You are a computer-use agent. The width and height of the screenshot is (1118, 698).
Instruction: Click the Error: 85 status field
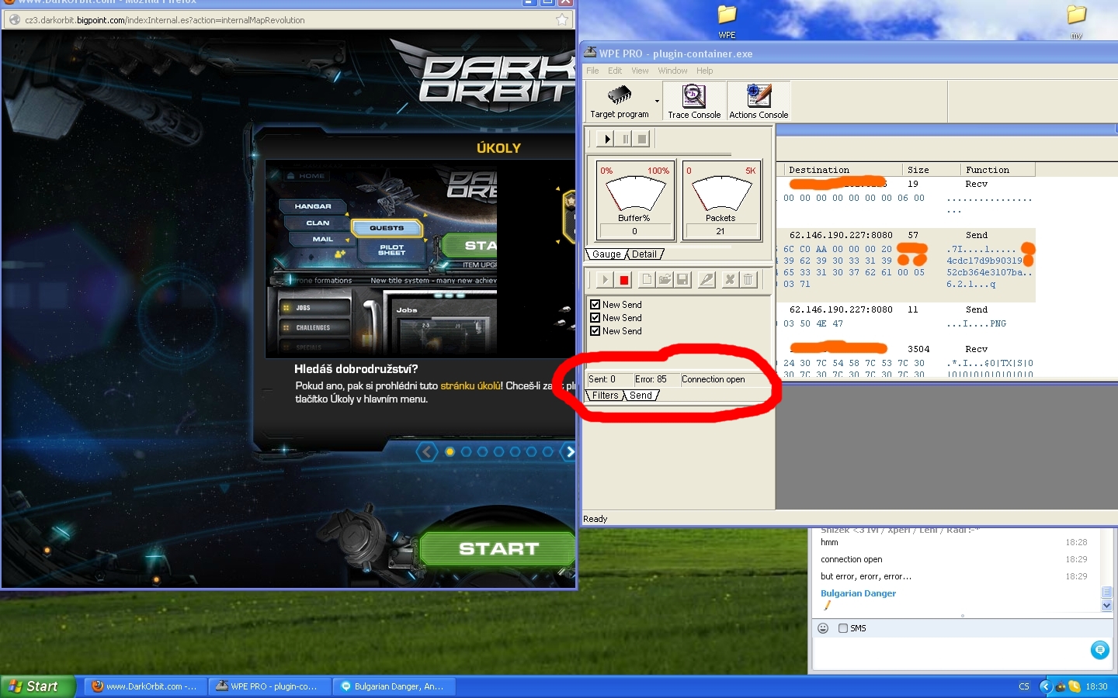pos(655,379)
